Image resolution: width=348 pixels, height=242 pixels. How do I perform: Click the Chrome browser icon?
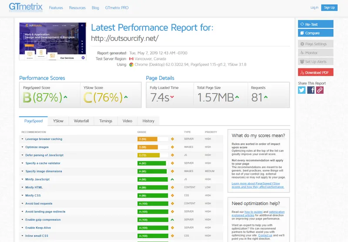point(131,64)
